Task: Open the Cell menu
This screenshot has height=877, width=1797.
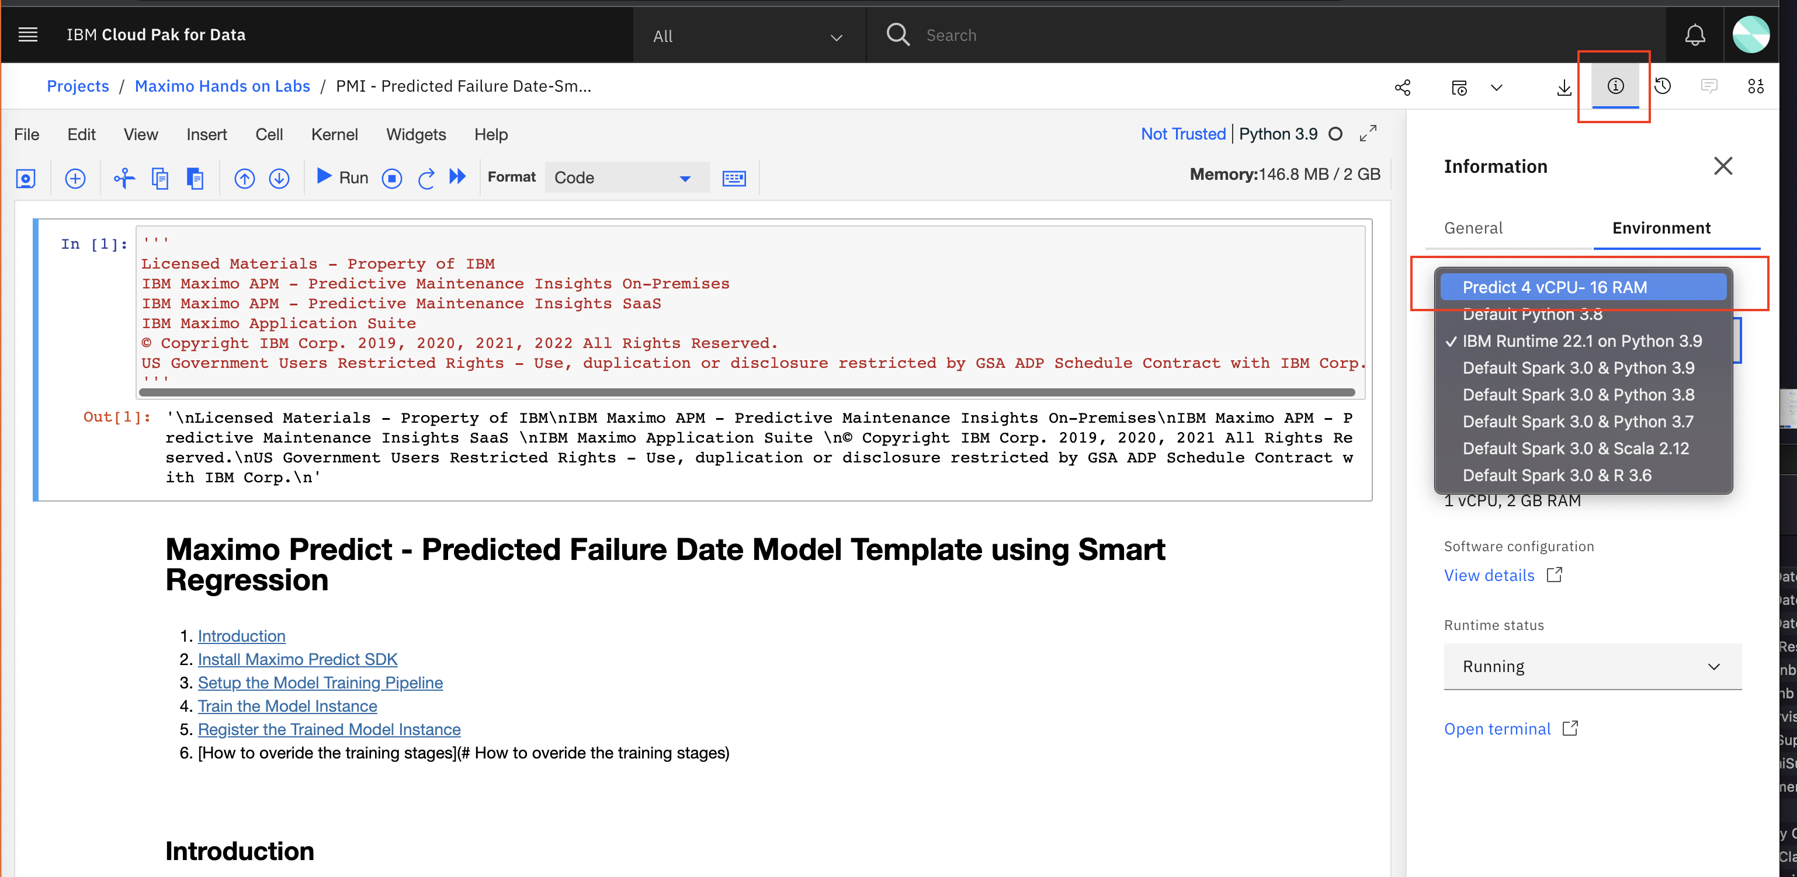Action: (269, 134)
